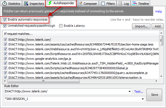Select rule EXACT:http://www.telerik.com/ in list
166x108 pixels.
[30, 40]
